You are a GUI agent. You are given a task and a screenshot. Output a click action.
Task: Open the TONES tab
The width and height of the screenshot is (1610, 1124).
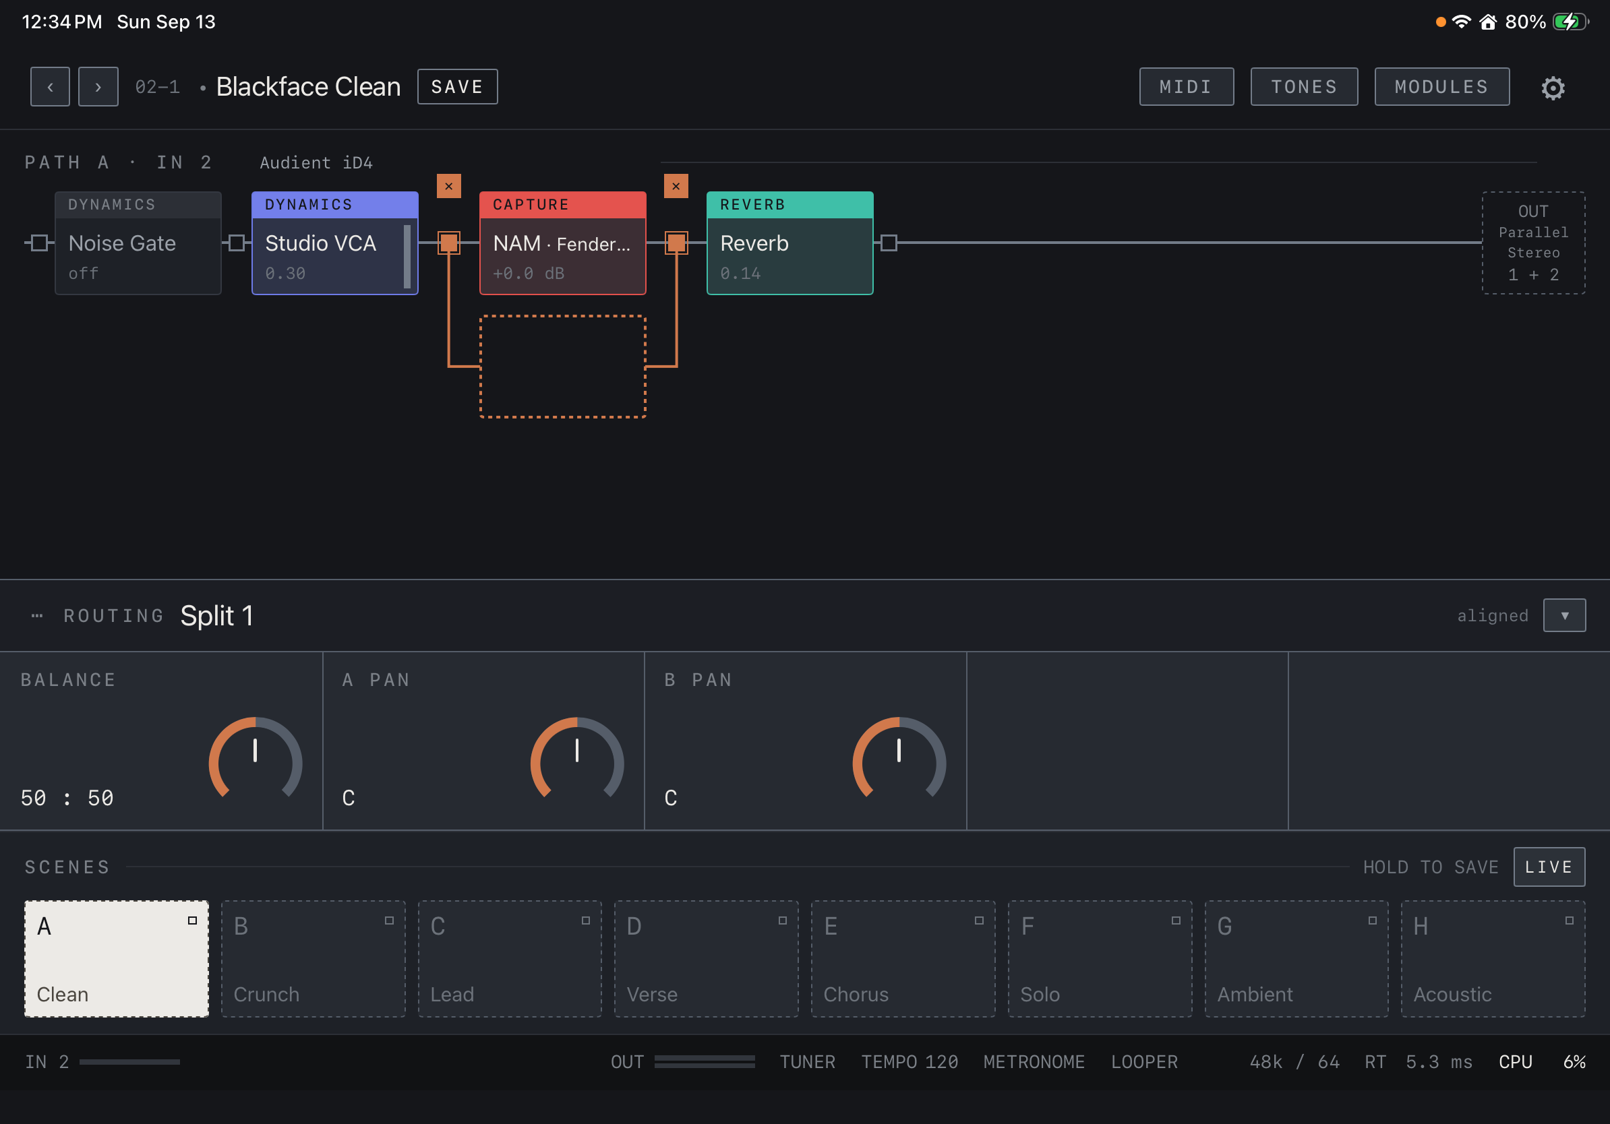[x=1305, y=87]
